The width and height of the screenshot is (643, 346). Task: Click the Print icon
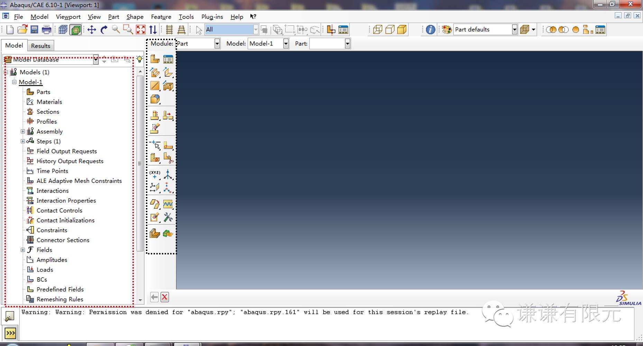pyautogui.click(x=46, y=30)
